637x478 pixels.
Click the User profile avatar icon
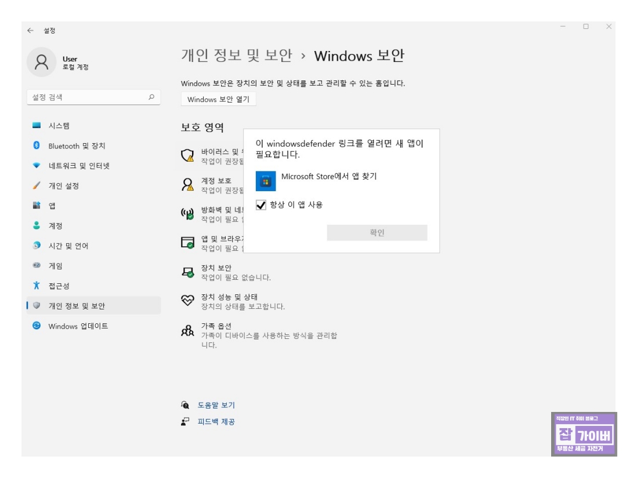[x=41, y=63]
